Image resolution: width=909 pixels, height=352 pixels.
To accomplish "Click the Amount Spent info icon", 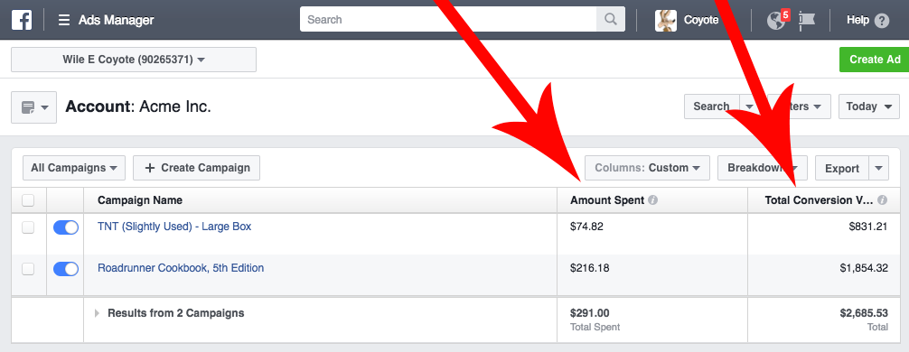I will point(652,200).
